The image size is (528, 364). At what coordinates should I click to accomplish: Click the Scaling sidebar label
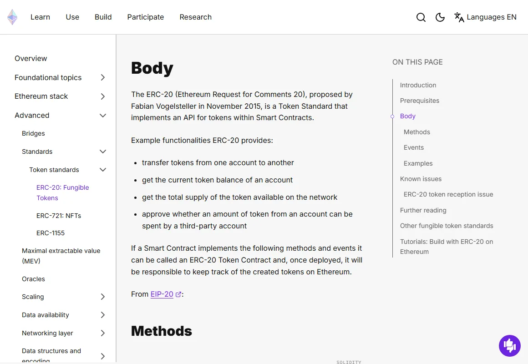point(33,297)
